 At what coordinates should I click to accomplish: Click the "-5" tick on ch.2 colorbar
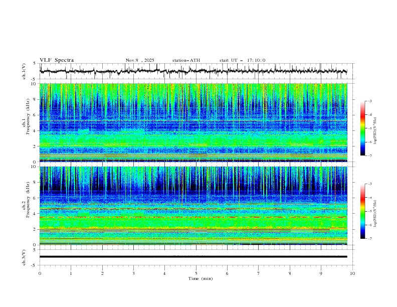point(370,211)
